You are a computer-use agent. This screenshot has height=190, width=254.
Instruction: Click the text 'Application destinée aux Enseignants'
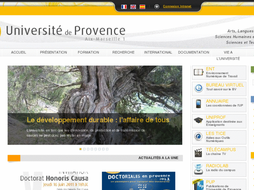(224, 123)
